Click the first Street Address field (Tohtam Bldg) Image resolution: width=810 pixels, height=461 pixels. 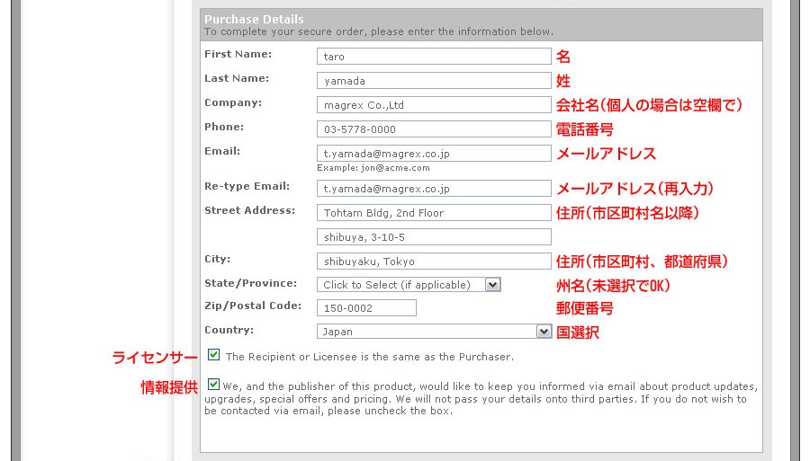pyautogui.click(x=434, y=212)
